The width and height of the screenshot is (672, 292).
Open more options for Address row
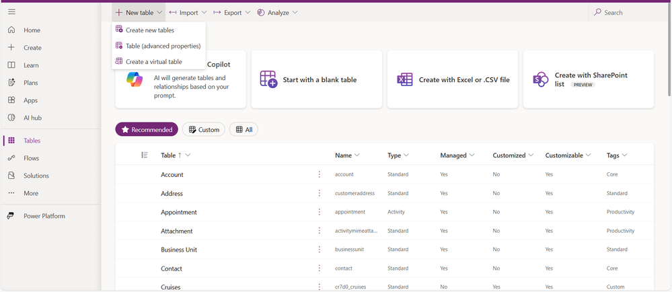tap(320, 193)
